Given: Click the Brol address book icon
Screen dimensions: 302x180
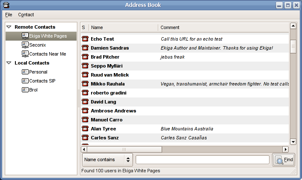Looking at the screenshot, I should click(x=25, y=90).
